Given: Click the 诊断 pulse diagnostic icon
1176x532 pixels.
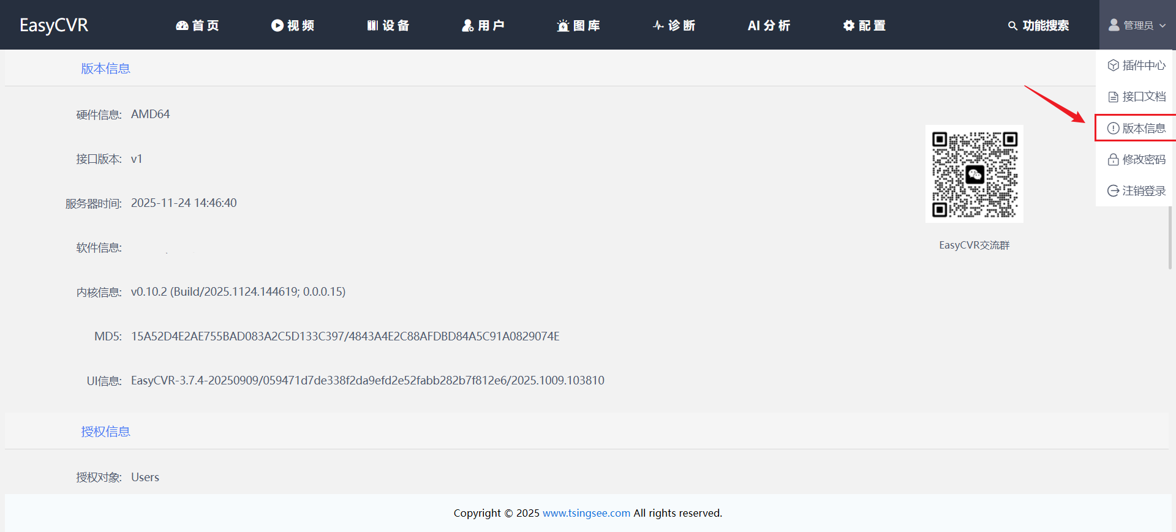Looking at the screenshot, I should (658, 25).
